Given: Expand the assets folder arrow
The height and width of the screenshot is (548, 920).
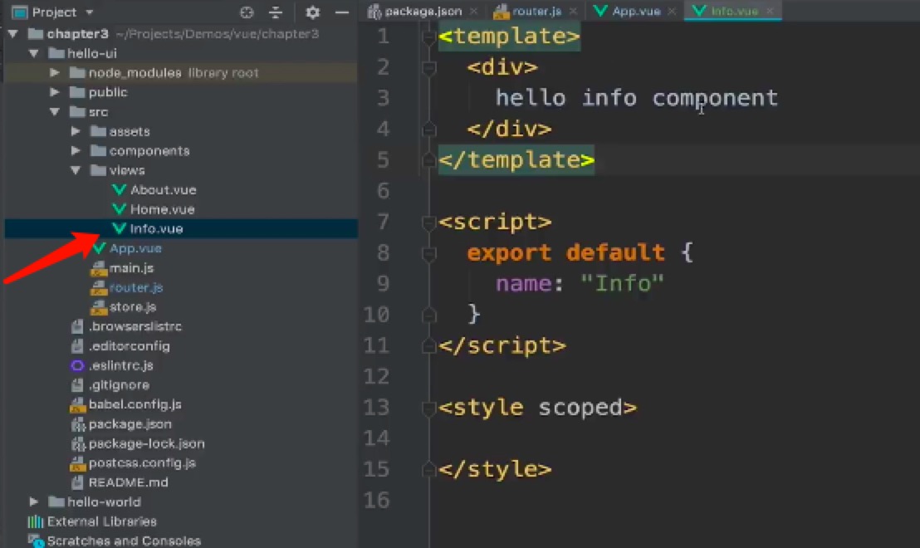Looking at the screenshot, I should (76, 131).
